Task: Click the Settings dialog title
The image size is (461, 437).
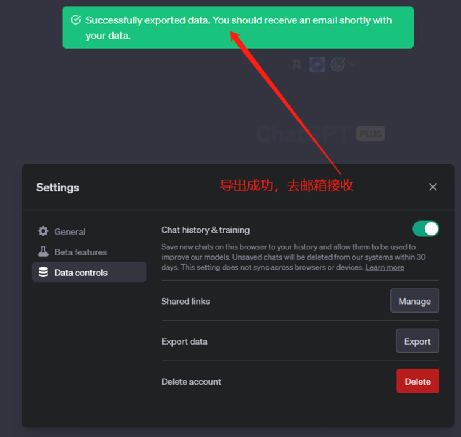Action: (58, 187)
